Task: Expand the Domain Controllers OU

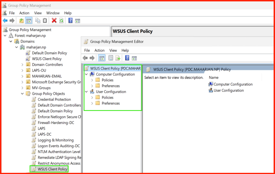Action: click(22, 65)
